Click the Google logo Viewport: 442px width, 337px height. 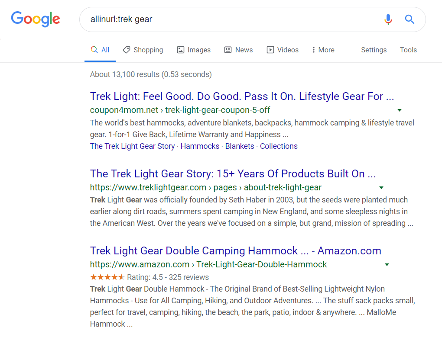point(36,19)
